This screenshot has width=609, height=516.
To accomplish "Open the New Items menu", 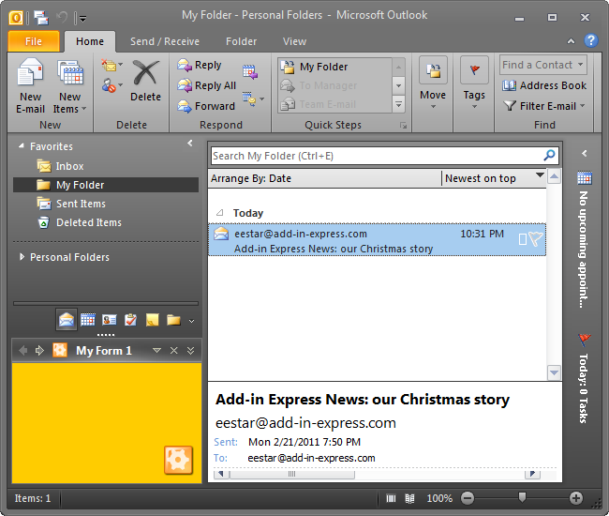I will coord(70,86).
